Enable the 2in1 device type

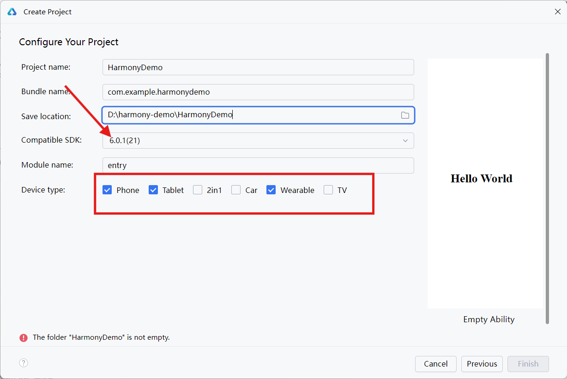pyautogui.click(x=198, y=190)
